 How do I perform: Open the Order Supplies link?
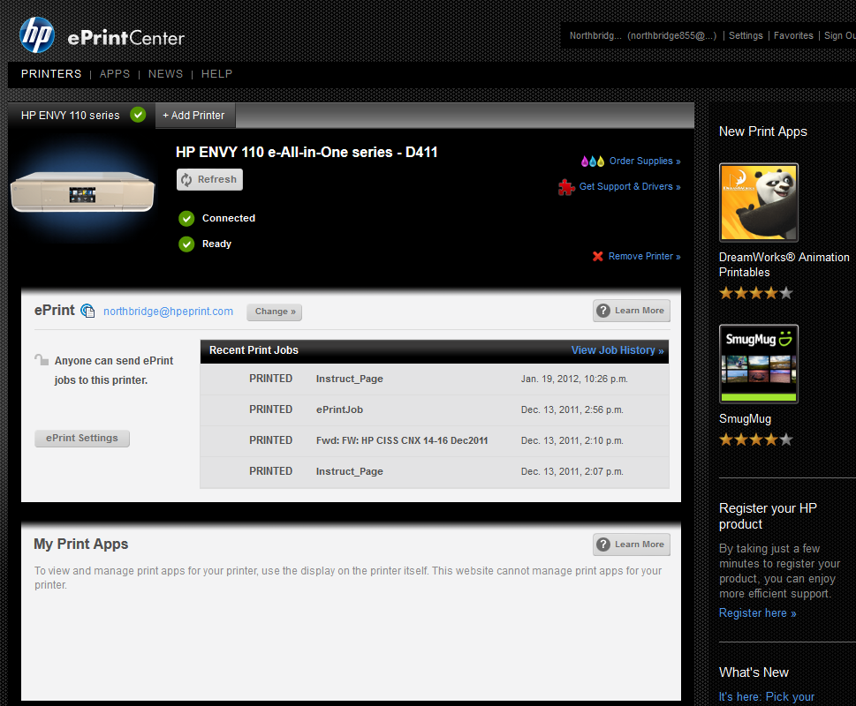click(645, 161)
